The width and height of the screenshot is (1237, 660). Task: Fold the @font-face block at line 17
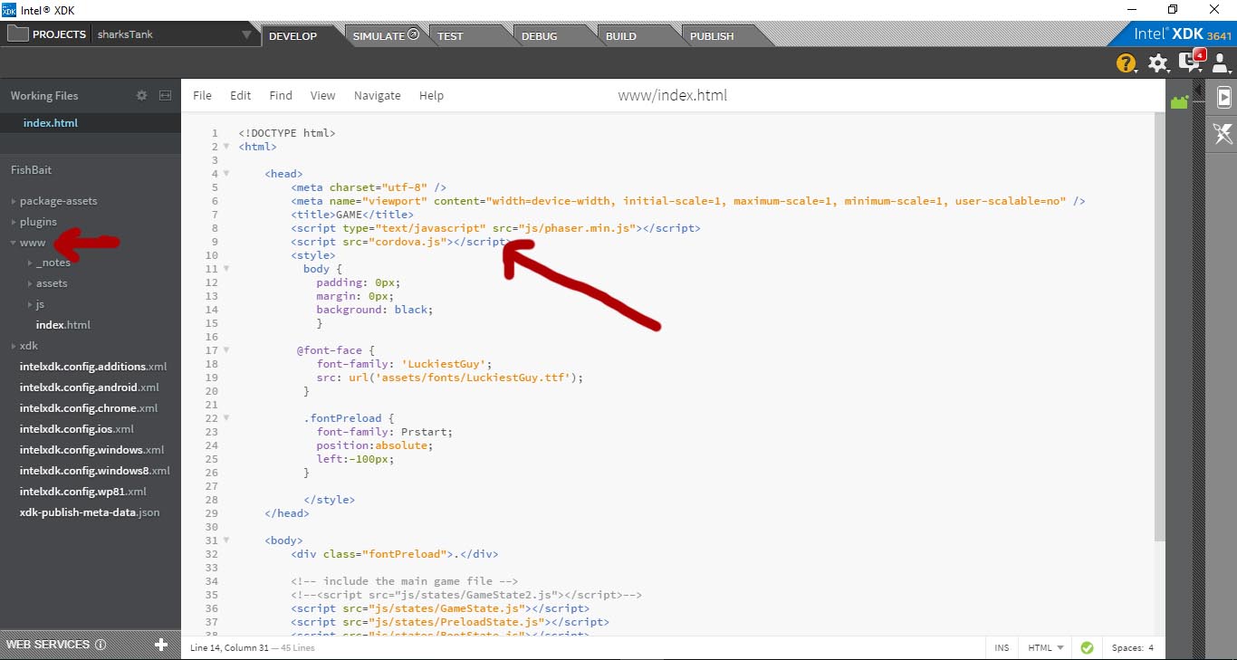coord(226,350)
